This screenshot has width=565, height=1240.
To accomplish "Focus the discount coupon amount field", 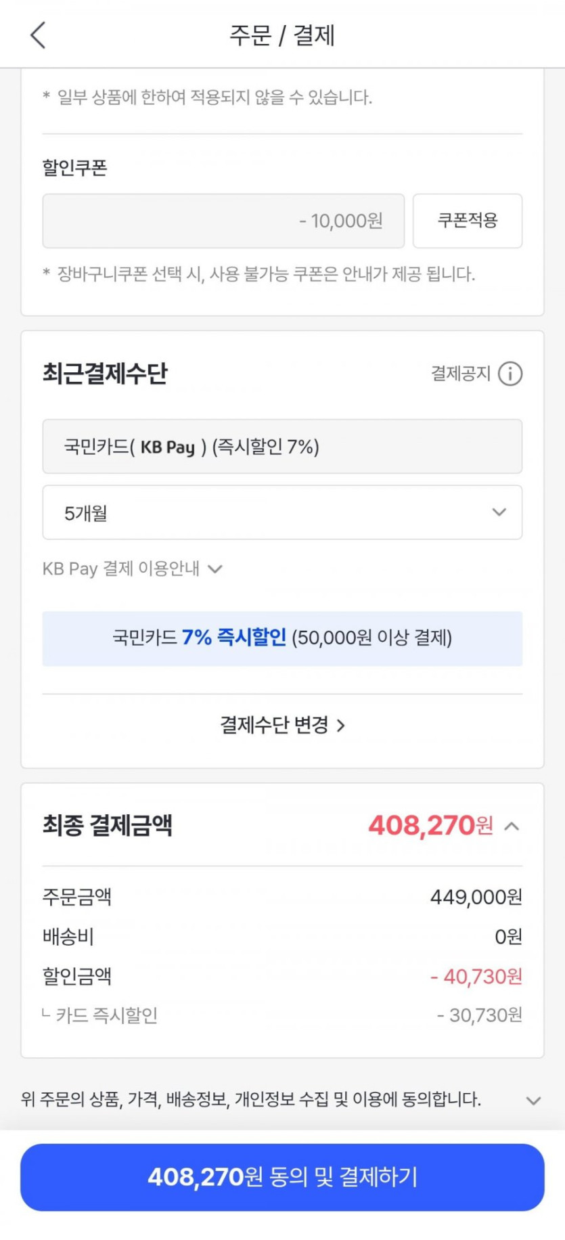I will [x=223, y=221].
